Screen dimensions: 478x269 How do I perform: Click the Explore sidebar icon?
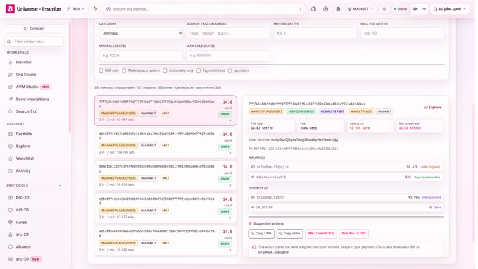[11, 146]
